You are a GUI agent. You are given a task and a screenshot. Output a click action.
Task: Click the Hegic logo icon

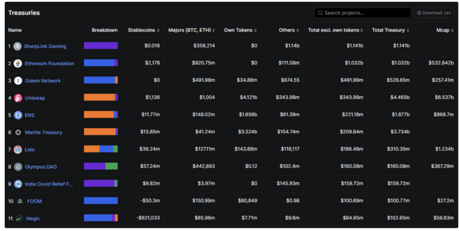[x=19, y=218]
